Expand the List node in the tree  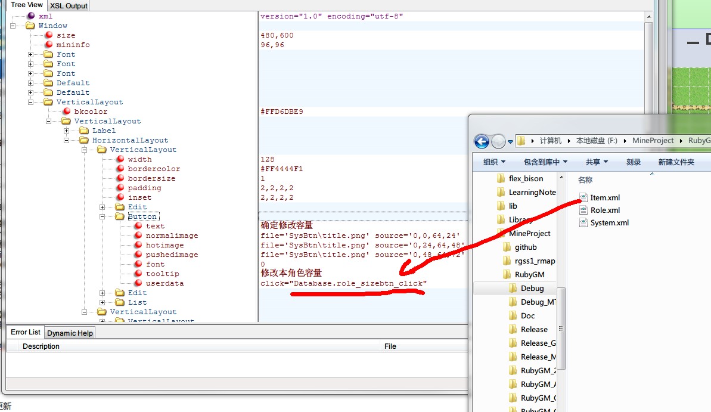[x=102, y=302]
